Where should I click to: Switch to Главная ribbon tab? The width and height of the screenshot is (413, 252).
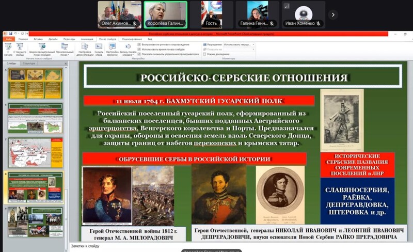23,39
